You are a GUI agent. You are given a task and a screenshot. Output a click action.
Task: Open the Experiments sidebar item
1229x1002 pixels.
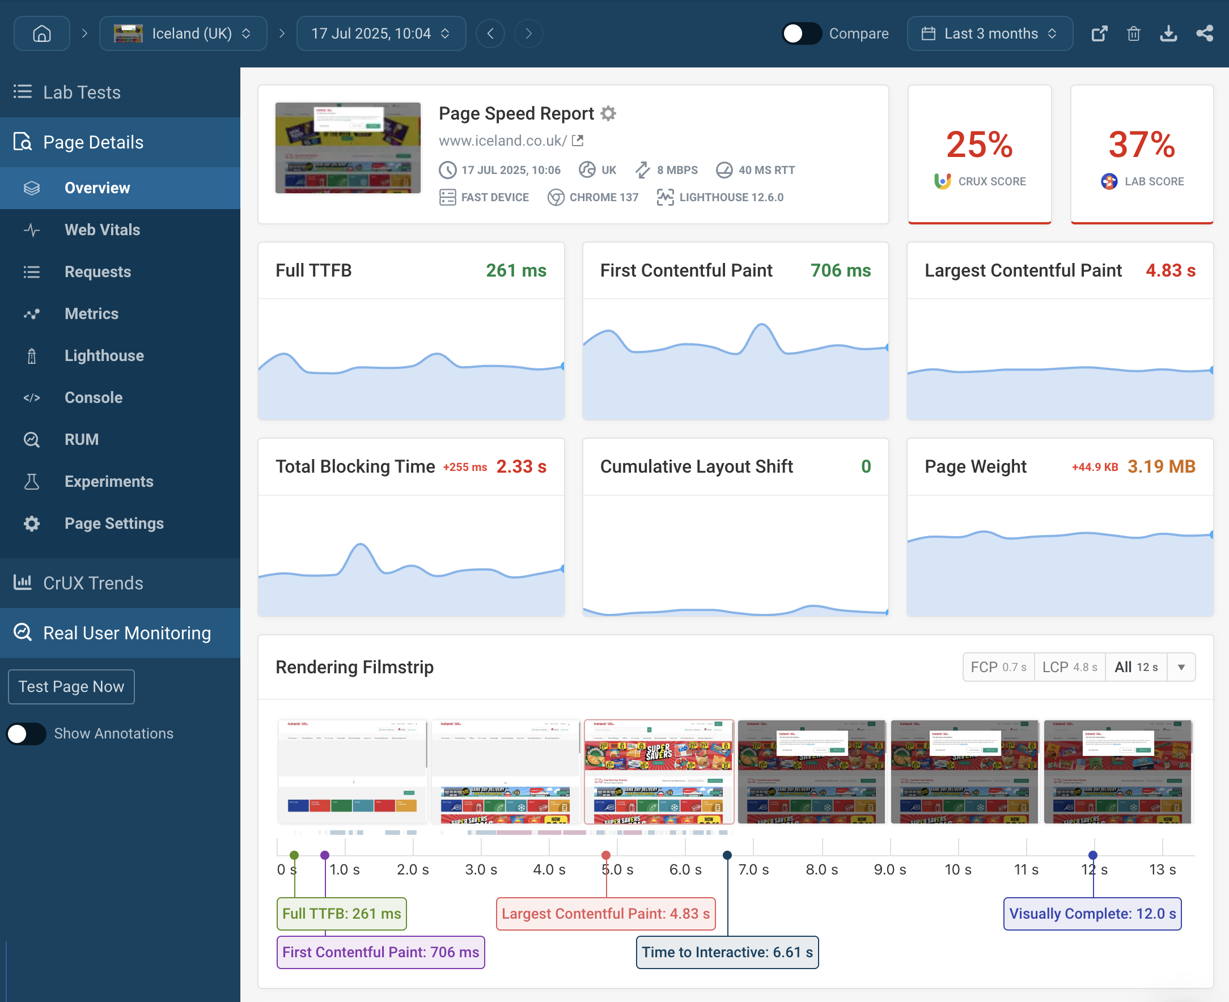(120, 481)
